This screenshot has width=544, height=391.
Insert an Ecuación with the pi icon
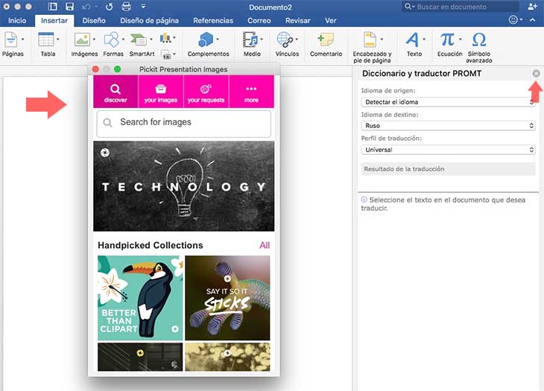[x=447, y=39]
